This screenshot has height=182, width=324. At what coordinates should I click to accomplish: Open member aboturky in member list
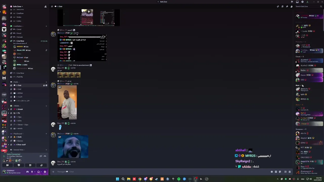point(309,89)
